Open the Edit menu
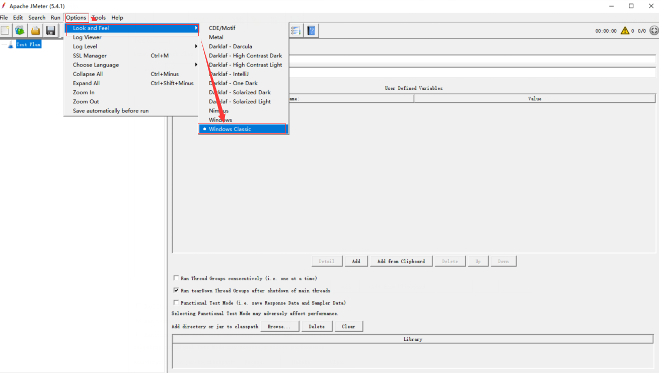 coord(18,18)
